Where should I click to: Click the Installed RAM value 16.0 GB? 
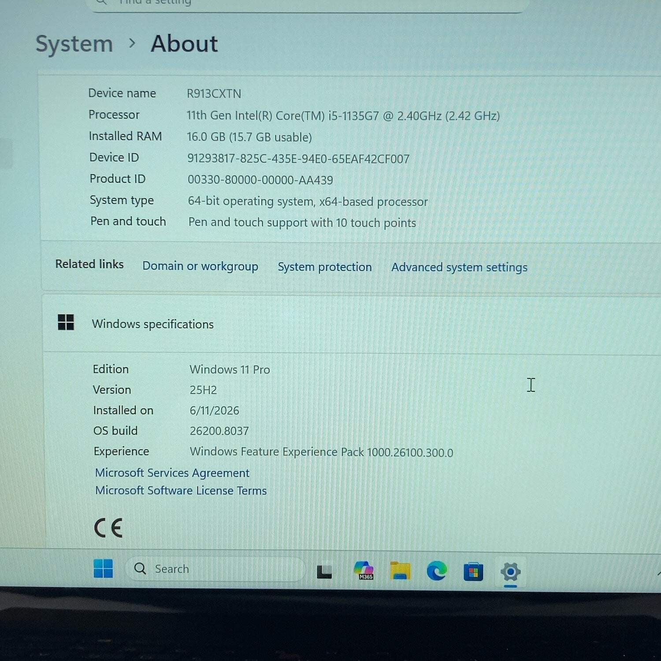249,137
